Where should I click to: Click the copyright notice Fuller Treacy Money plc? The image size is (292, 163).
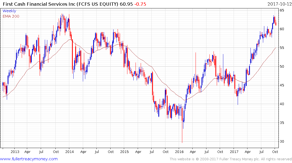(231, 159)
